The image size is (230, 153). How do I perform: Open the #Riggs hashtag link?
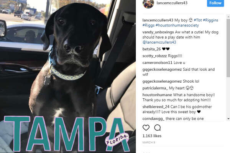pos(148,25)
